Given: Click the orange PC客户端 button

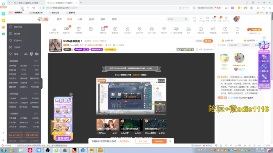Looking at the screenshot, I should tap(255, 30).
